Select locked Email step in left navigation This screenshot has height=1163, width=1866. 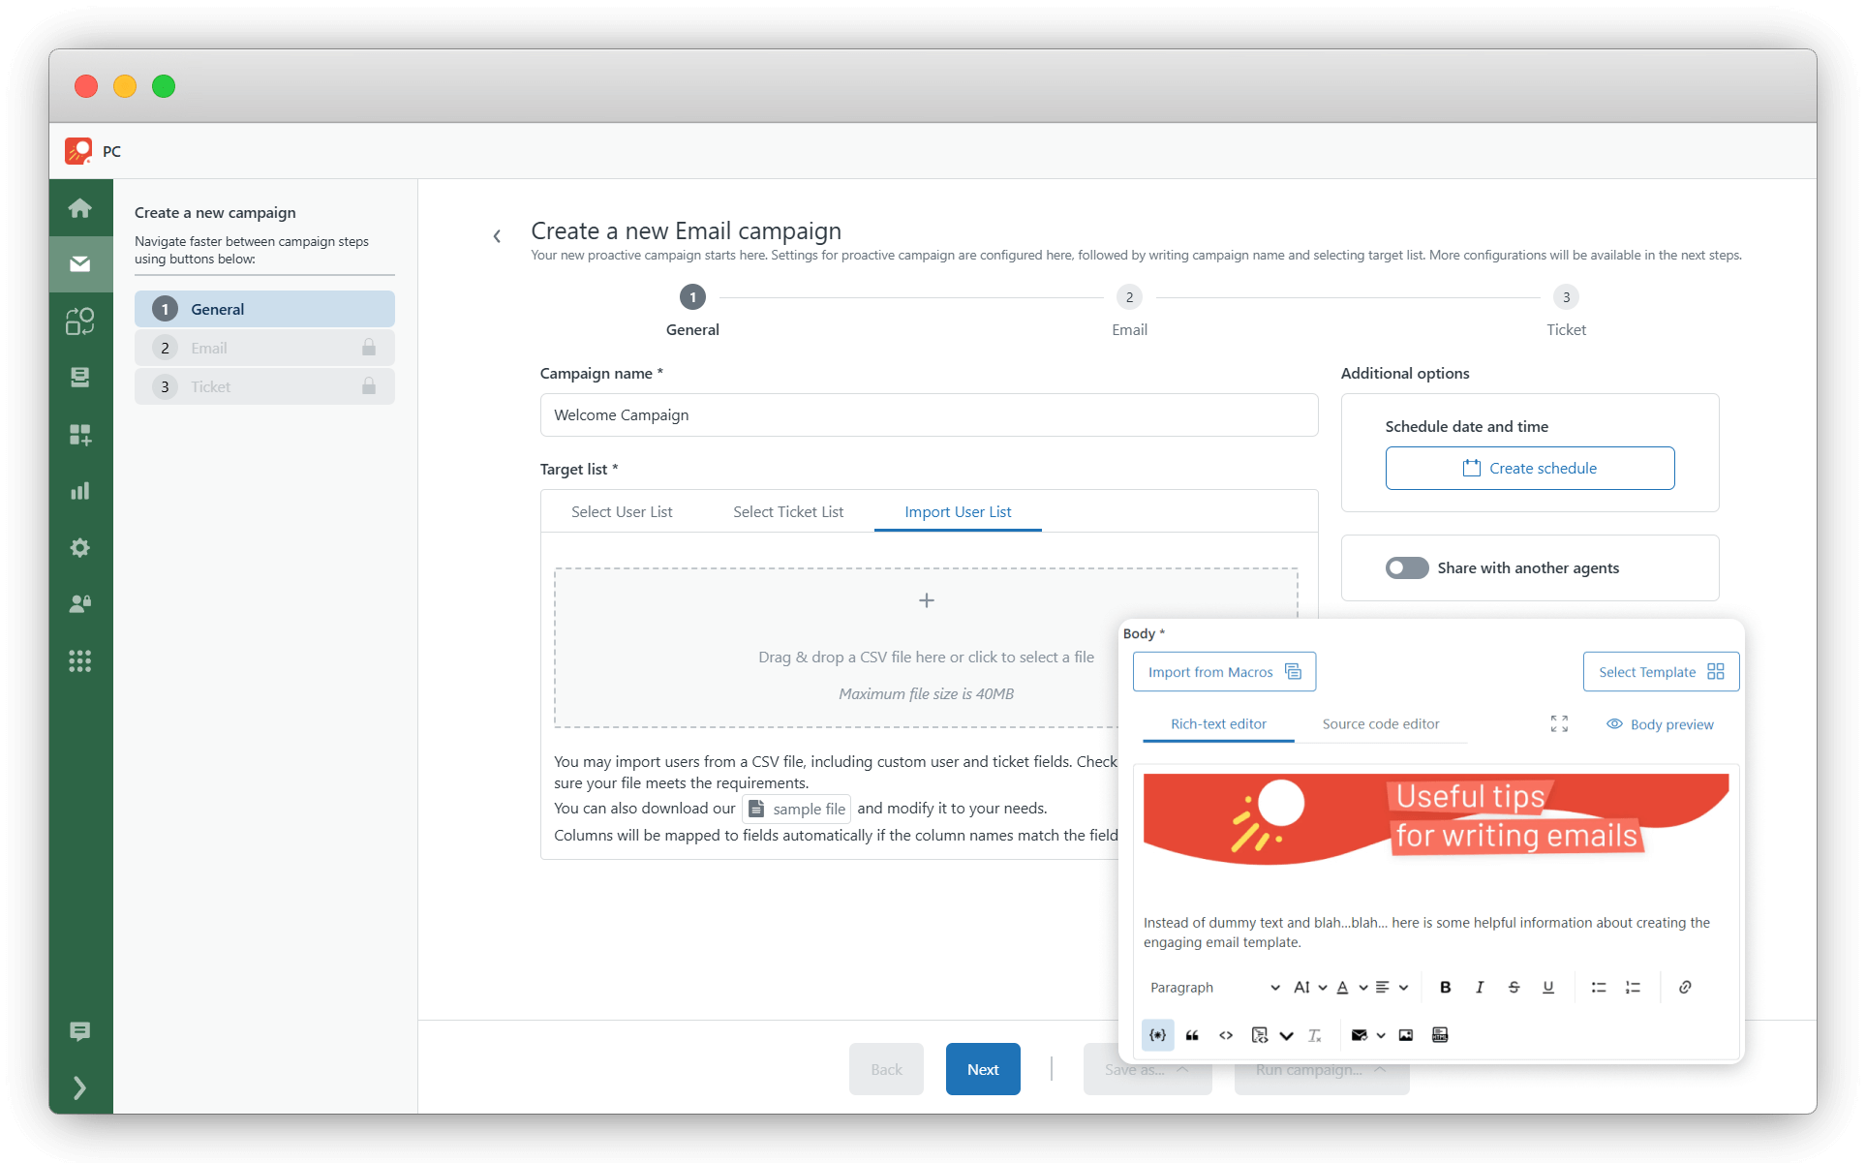pos(264,348)
